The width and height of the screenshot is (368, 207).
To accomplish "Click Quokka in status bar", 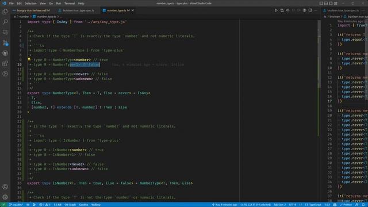I will (83, 205).
